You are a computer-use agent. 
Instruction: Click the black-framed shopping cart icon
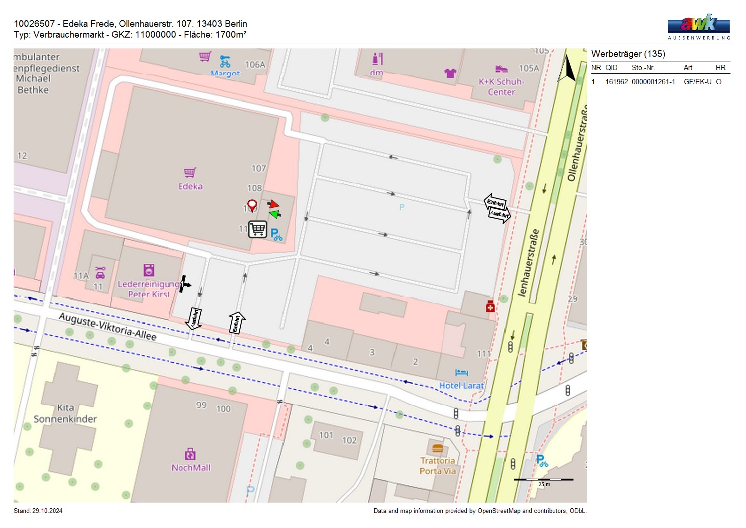click(258, 229)
